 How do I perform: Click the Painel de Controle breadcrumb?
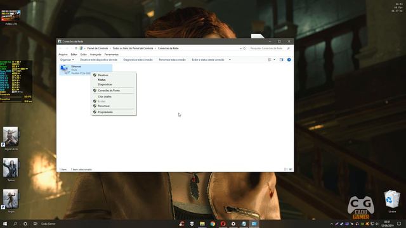click(97, 48)
